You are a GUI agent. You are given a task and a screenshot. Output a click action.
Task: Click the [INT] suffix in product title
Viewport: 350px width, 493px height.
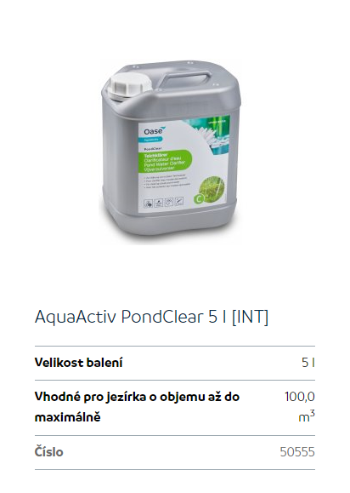click(250, 317)
